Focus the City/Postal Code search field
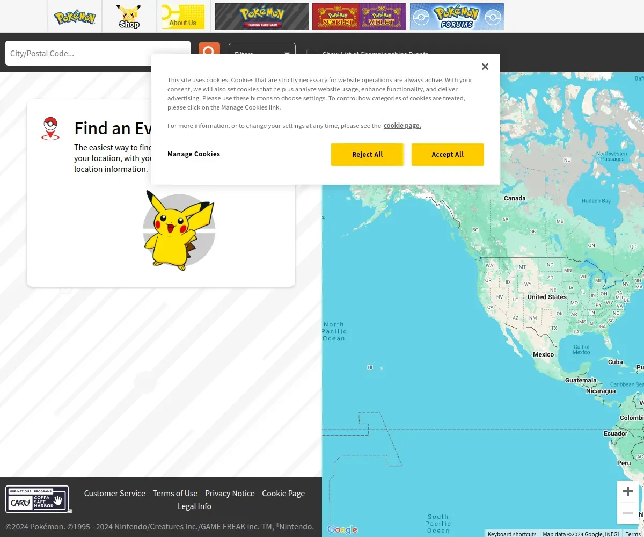Image resolution: width=644 pixels, height=537 pixels. tap(98, 53)
